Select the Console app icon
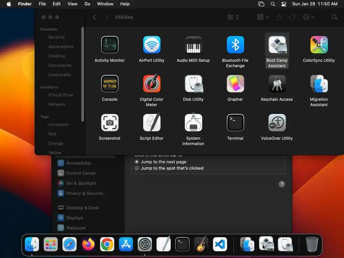This screenshot has height=258, width=344. click(x=110, y=84)
